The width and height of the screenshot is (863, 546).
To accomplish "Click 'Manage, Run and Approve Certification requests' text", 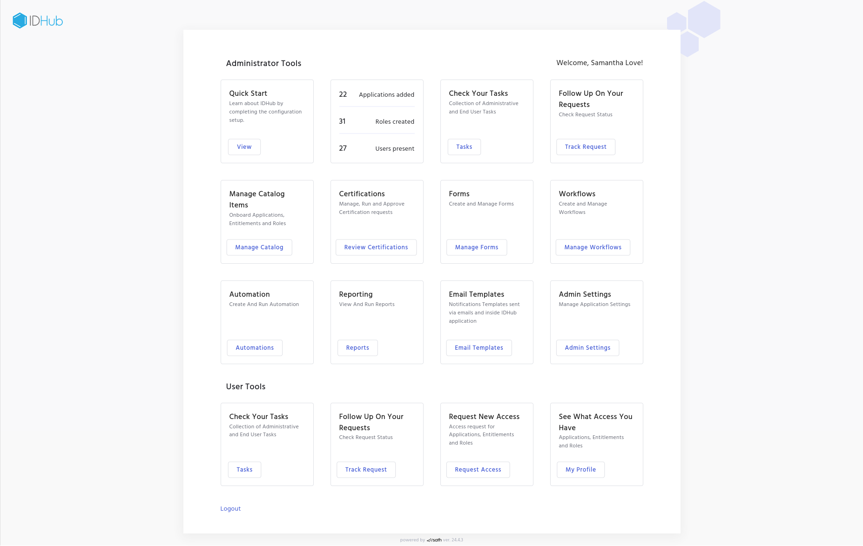I will click(x=371, y=208).
